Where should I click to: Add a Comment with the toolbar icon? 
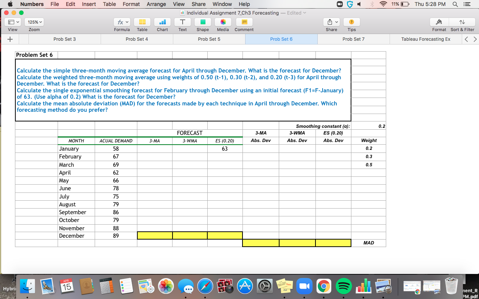pos(244,22)
